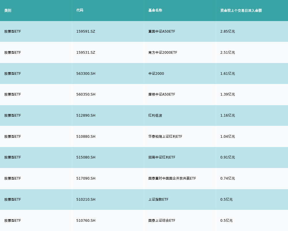Viewport: 288px width, 231px height.
Task: Click fund name 国泰富时中国国企开放共赢ETF
Action: coord(172,178)
